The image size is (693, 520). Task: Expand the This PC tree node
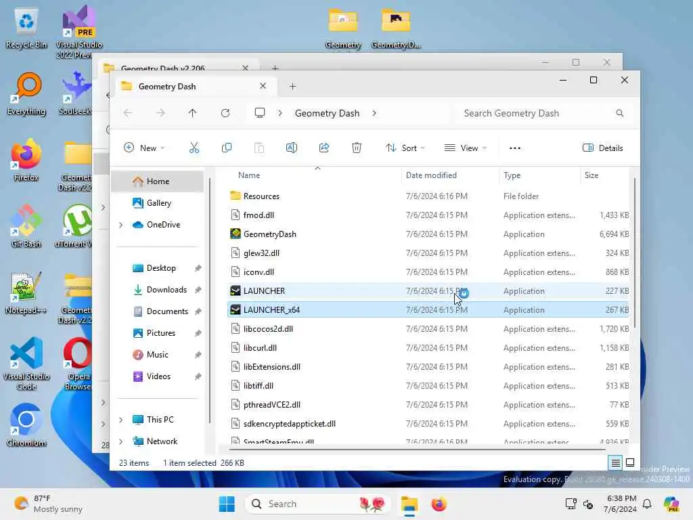click(x=121, y=420)
